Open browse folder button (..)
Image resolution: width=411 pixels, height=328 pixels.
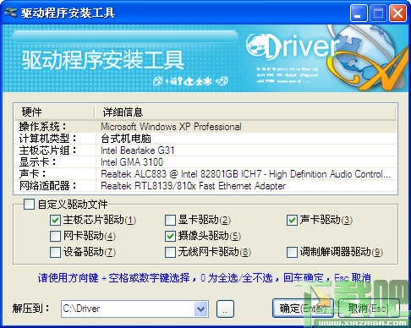point(225,309)
